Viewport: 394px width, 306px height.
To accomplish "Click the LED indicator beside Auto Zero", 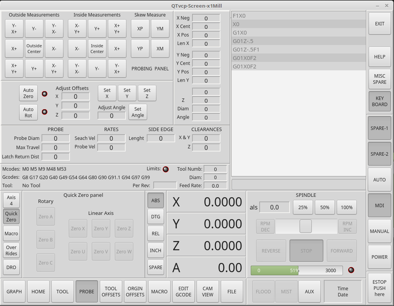I will coord(45,94).
